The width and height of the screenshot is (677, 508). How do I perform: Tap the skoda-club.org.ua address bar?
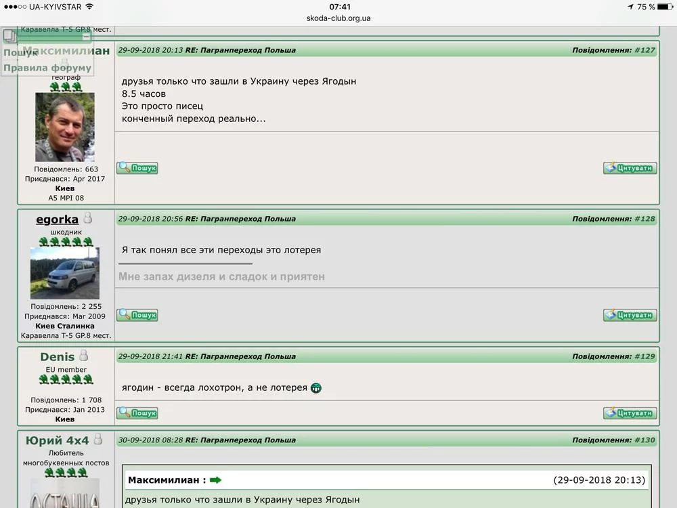[338, 18]
